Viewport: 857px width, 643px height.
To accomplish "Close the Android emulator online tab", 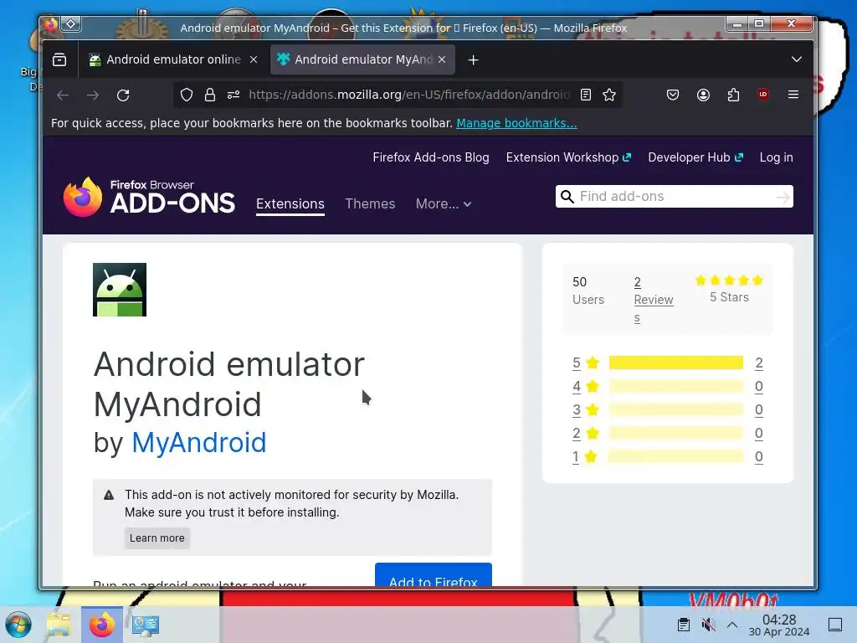I will 254,59.
